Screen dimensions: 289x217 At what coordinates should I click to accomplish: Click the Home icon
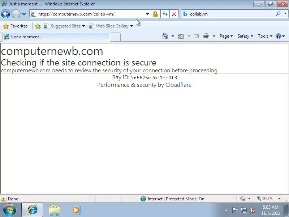[165, 36]
